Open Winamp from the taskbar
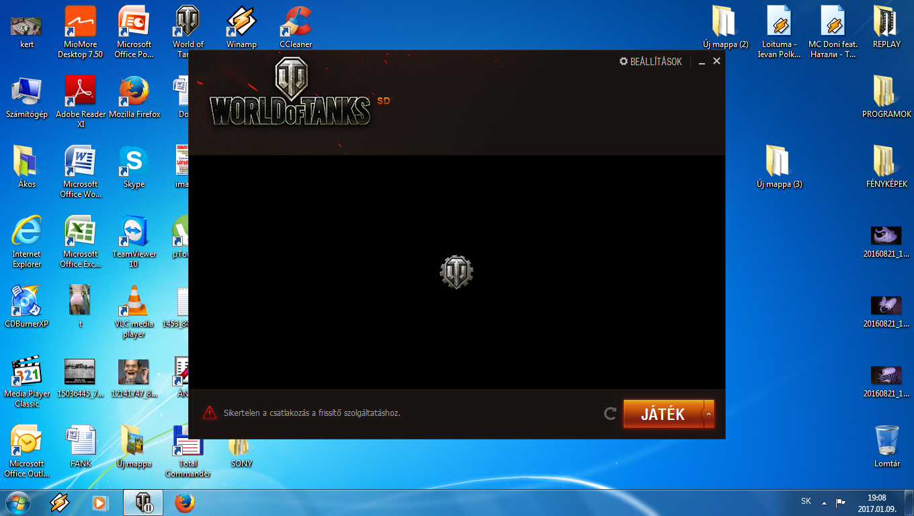This screenshot has width=914, height=516. tap(60, 503)
